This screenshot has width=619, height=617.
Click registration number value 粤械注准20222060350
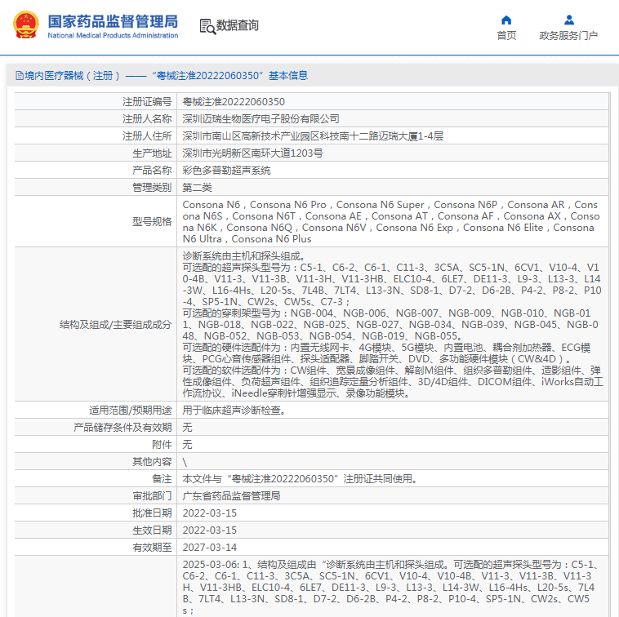234,102
